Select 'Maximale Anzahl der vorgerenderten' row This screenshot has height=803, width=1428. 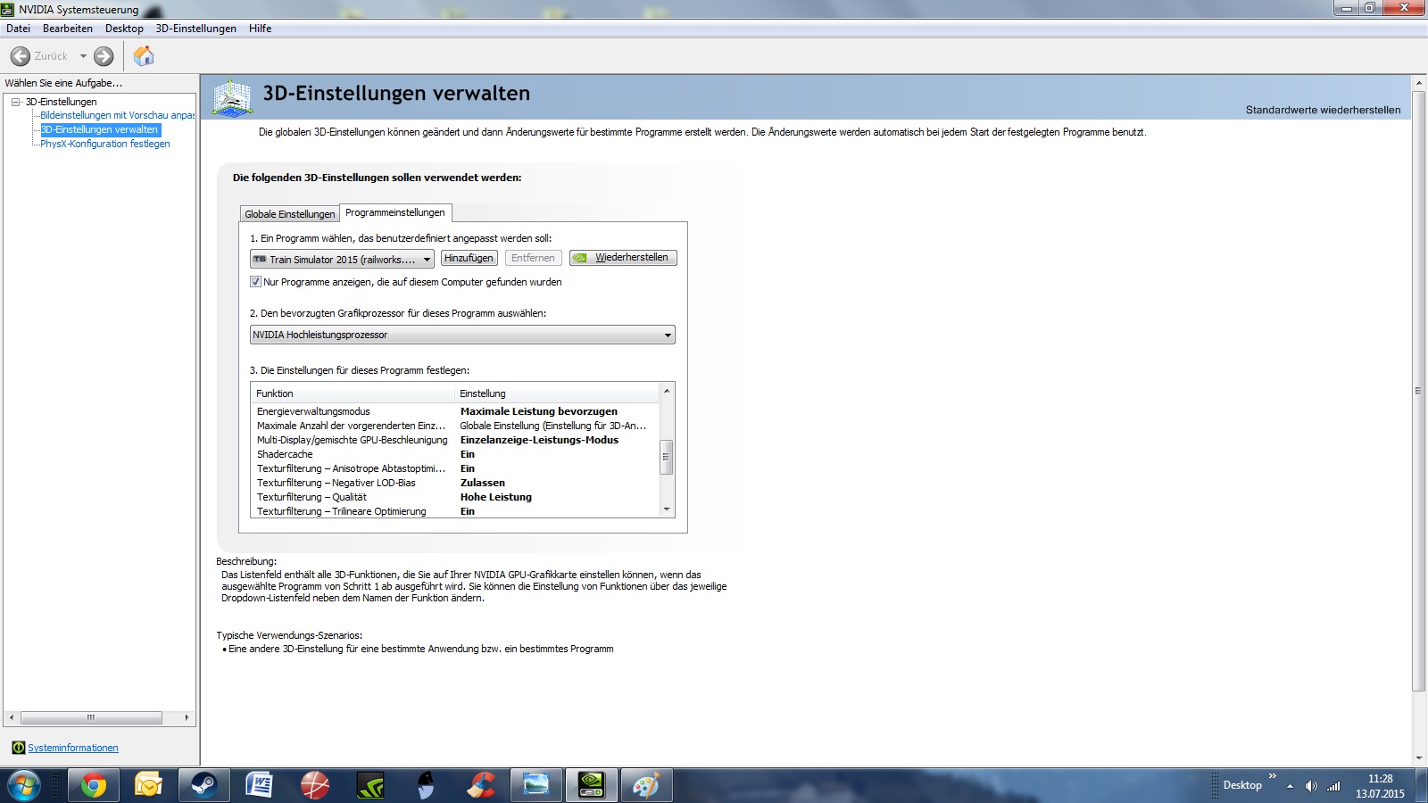click(x=455, y=426)
